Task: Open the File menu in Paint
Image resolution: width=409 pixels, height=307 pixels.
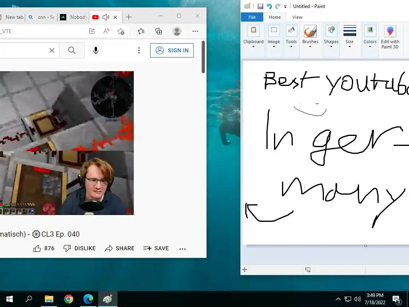Action: pos(252,17)
